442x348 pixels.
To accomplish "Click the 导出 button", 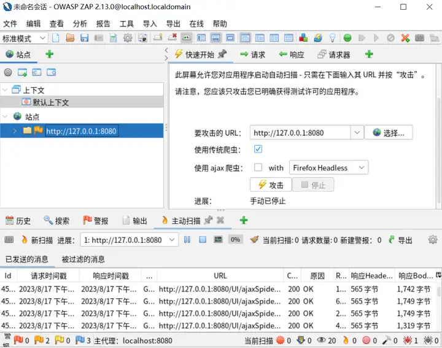I will [x=400, y=240].
